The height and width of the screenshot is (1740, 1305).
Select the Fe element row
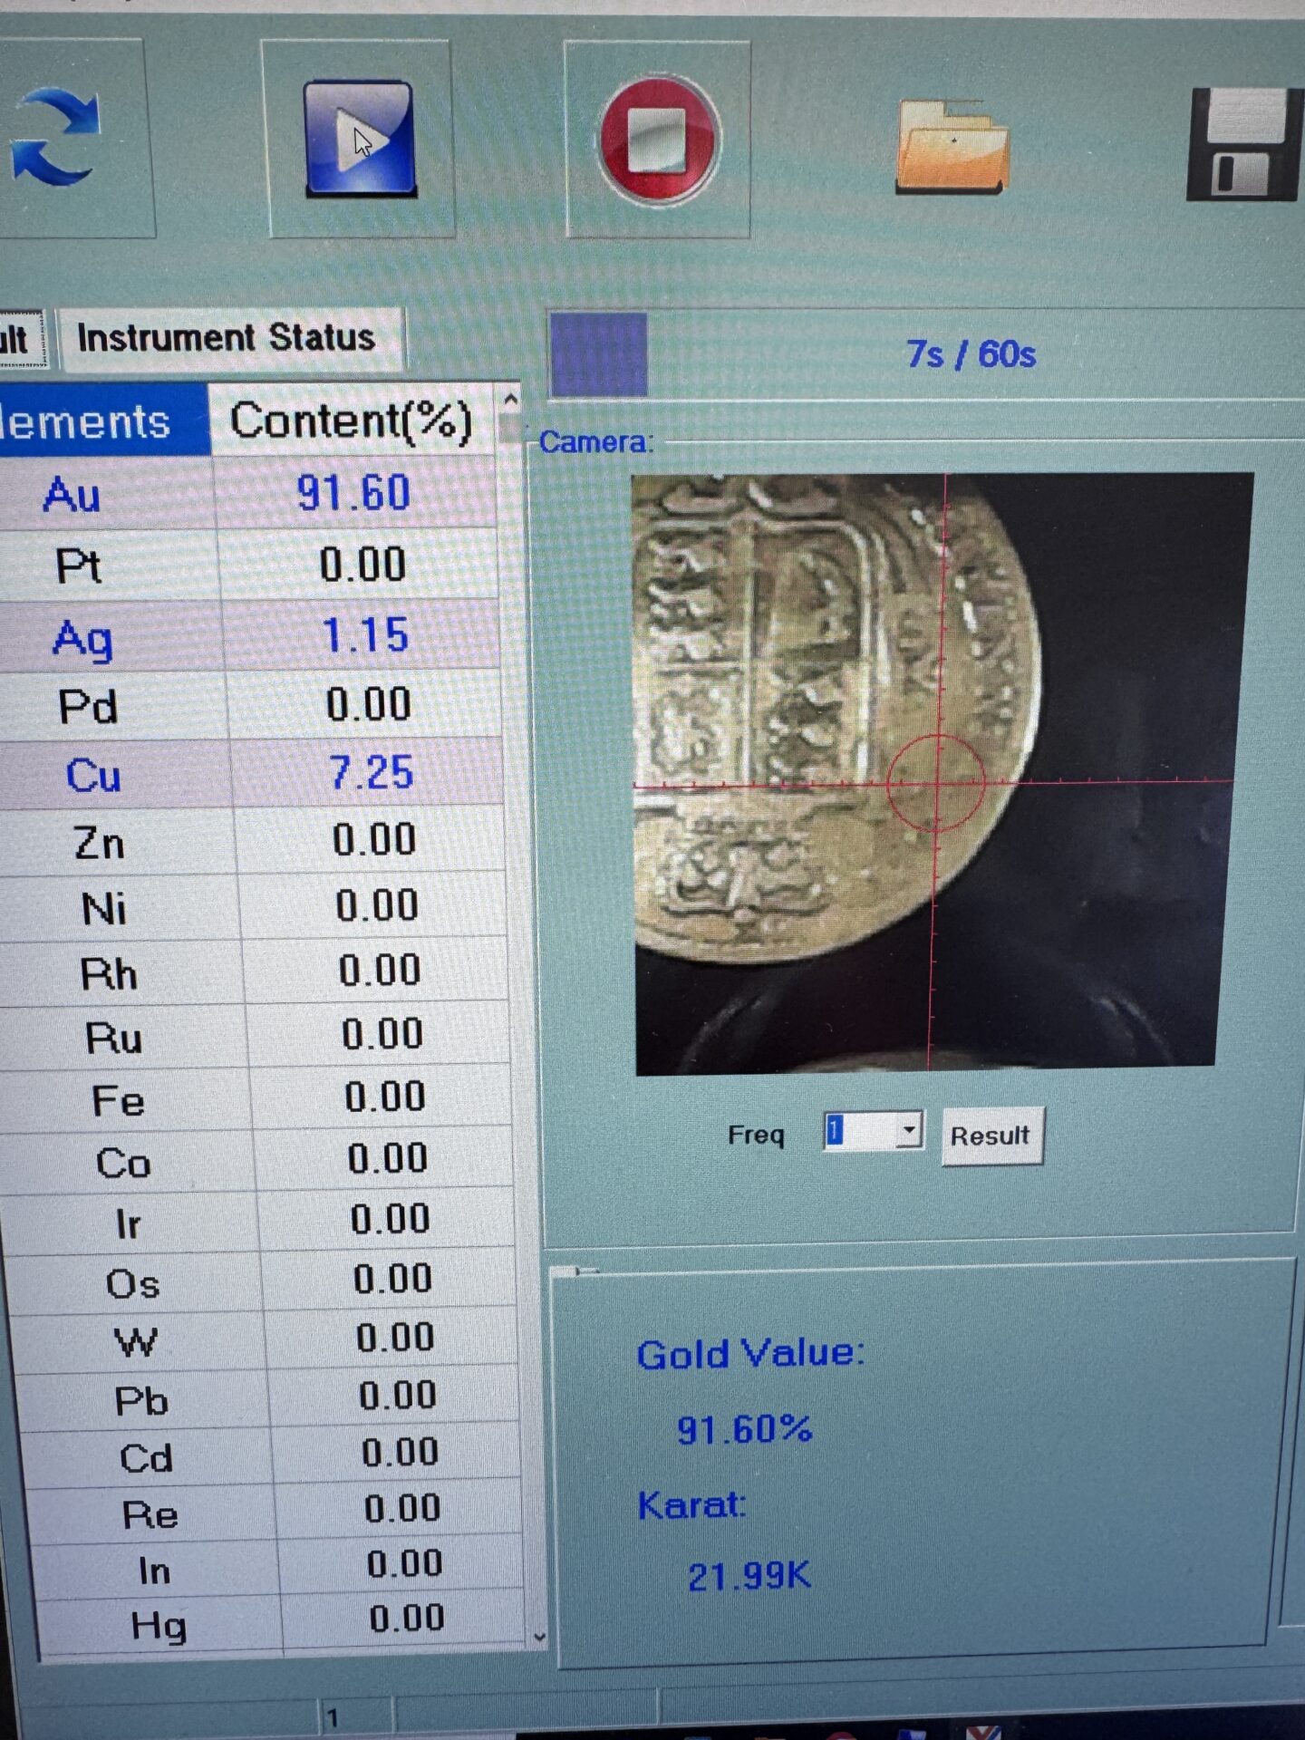[257, 1097]
